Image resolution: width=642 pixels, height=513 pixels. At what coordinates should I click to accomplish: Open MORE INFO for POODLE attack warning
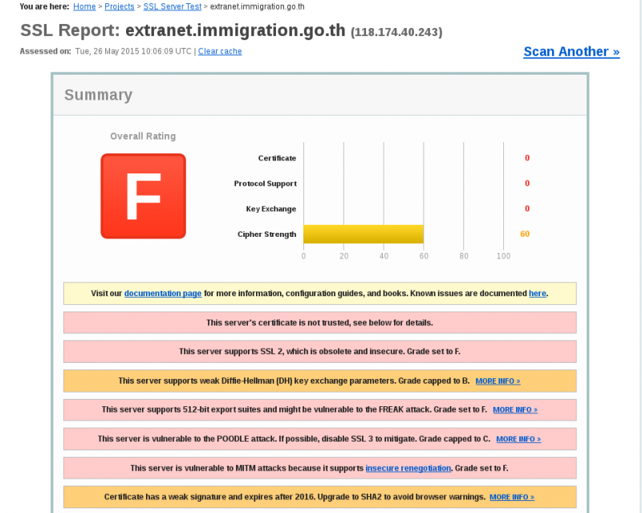[x=518, y=439]
